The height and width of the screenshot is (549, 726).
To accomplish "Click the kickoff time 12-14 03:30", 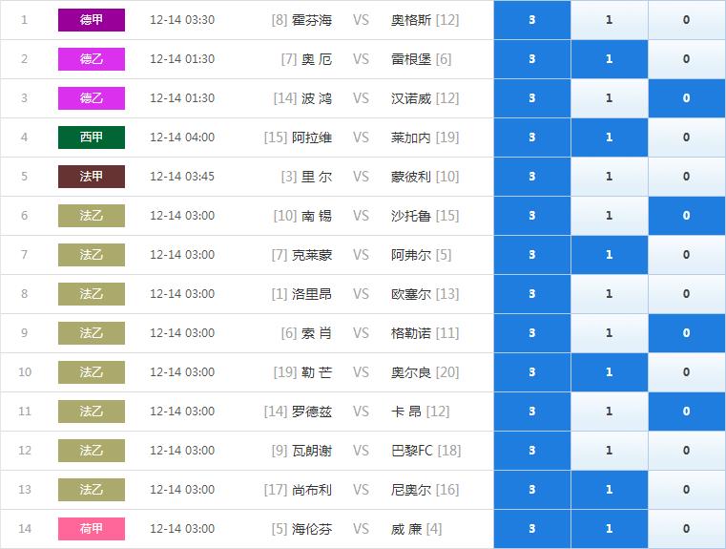I will [182, 20].
